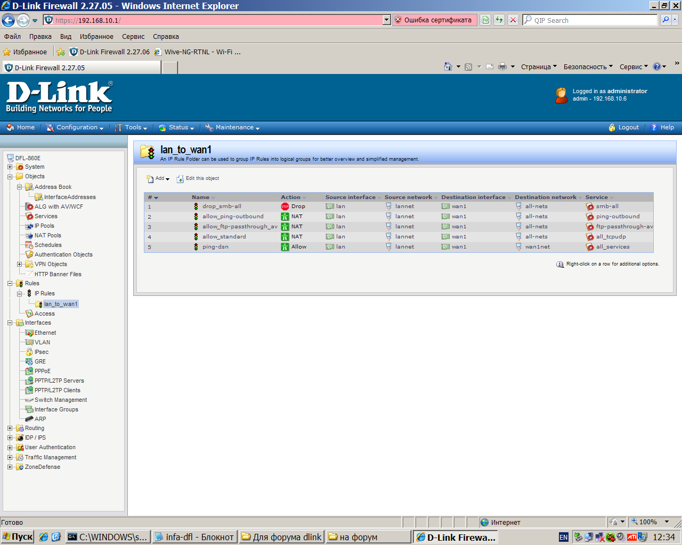The width and height of the screenshot is (682, 545).
Task: Open the Configuration dropdown menu
Action: click(x=75, y=128)
